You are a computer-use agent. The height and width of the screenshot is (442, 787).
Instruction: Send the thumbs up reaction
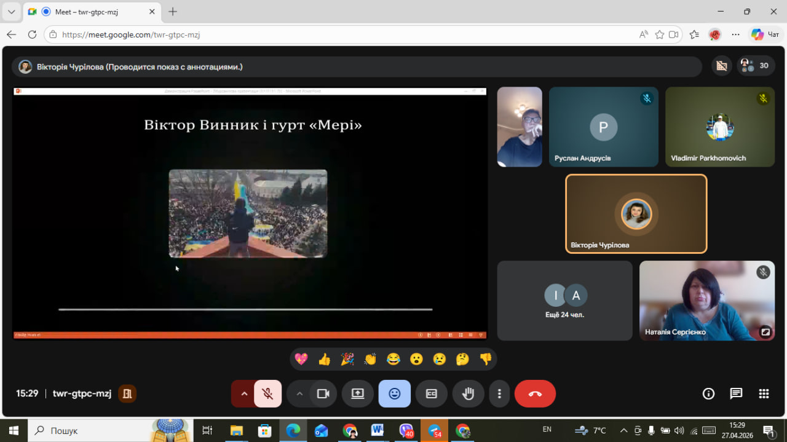tap(325, 359)
